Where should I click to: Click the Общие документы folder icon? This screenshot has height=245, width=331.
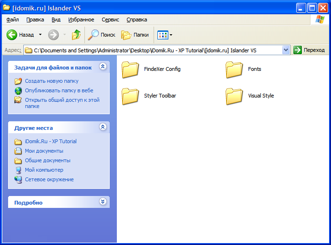click(18, 161)
